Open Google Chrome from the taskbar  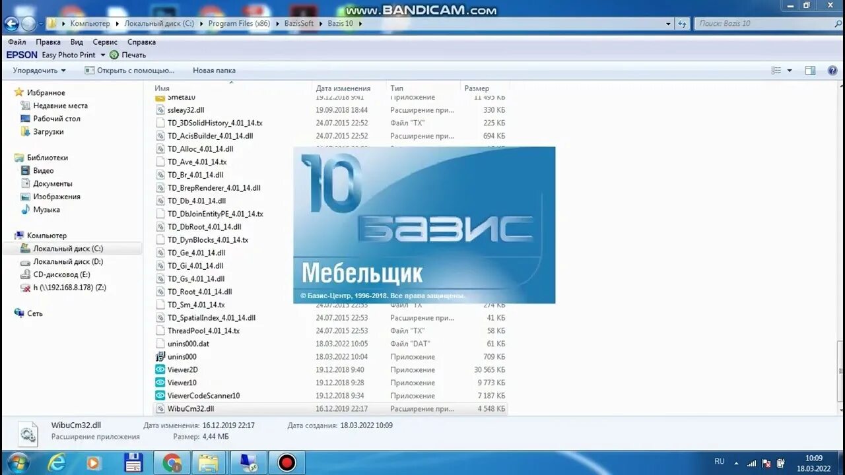[172, 462]
